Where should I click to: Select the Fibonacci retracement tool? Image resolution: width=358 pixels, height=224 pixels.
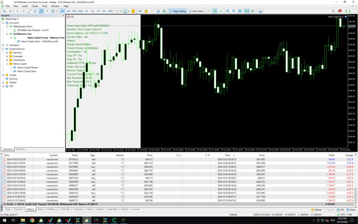tap(41, 11)
